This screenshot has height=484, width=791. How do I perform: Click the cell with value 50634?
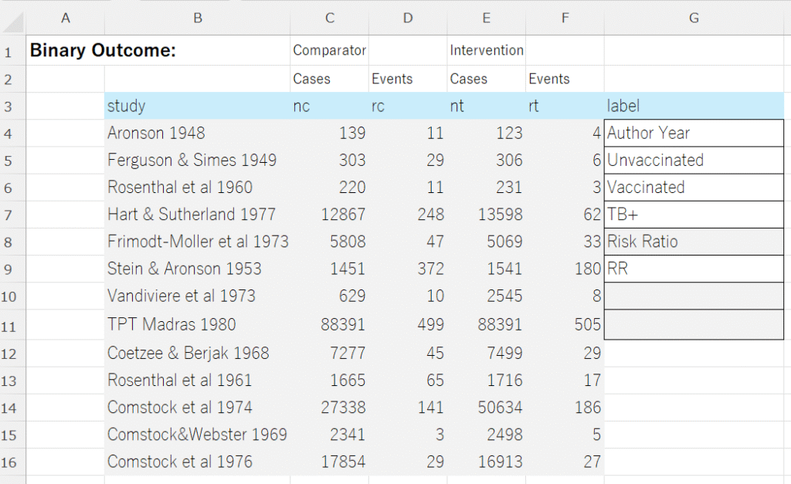point(487,408)
